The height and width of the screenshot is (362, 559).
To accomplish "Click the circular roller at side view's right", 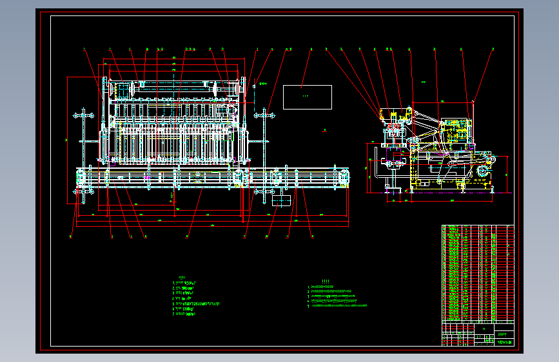I will click(x=482, y=171).
